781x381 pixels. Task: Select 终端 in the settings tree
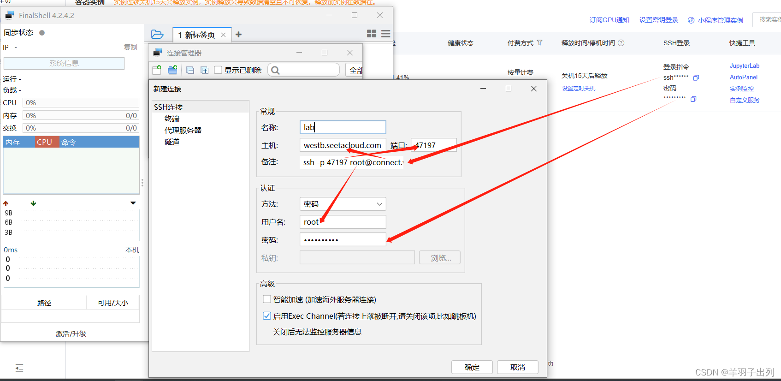click(x=172, y=119)
